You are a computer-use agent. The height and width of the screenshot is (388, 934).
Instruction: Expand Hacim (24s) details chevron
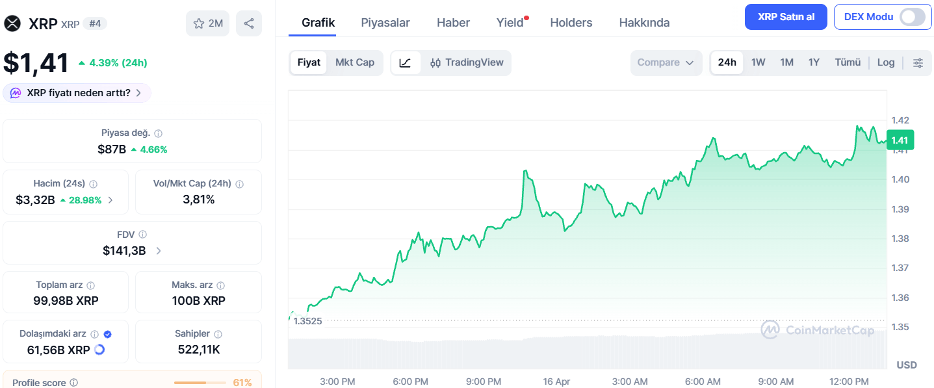(110, 200)
